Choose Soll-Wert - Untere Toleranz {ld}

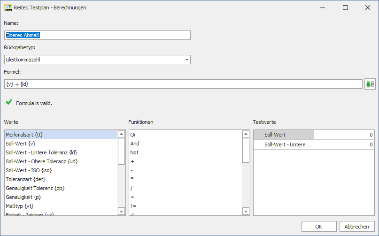click(61, 152)
